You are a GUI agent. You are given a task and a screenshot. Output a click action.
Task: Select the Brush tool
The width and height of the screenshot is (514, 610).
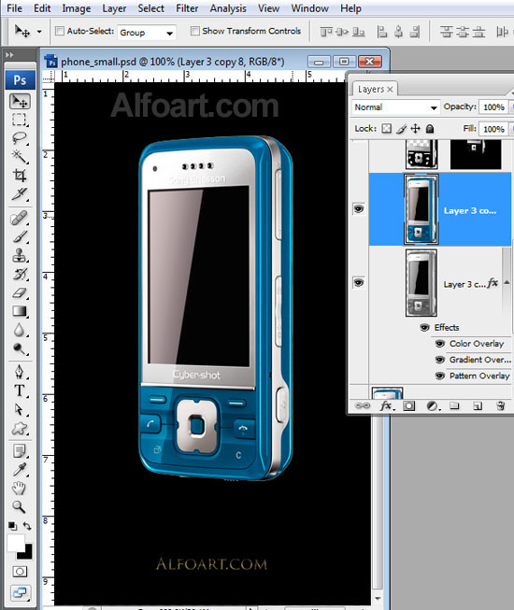pos(20,236)
